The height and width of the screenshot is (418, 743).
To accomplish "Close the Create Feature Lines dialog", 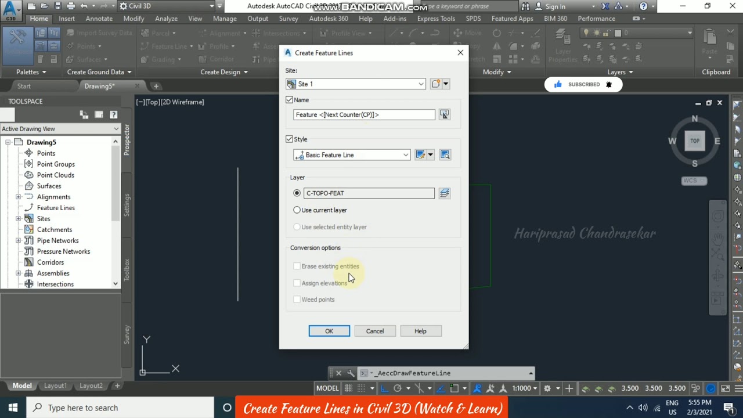I will [460, 53].
